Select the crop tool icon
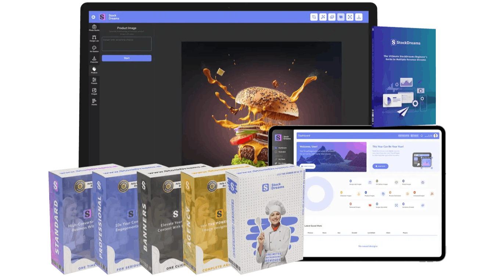This screenshot has width=495, height=278. 314,17
